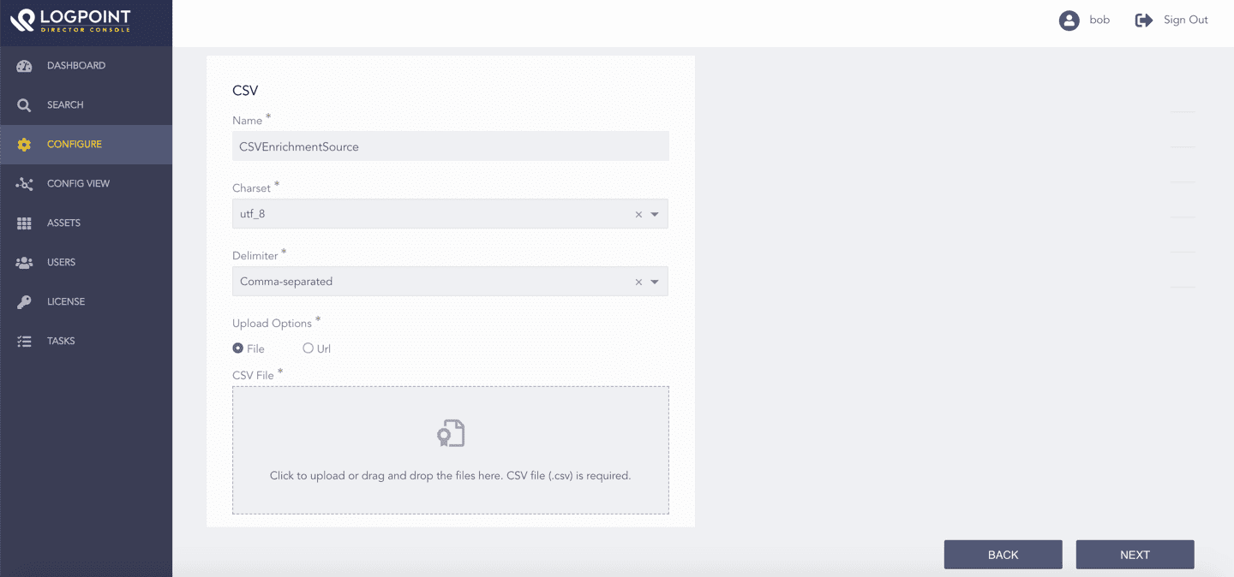Select the File upload option
The height and width of the screenshot is (577, 1234).
click(238, 348)
